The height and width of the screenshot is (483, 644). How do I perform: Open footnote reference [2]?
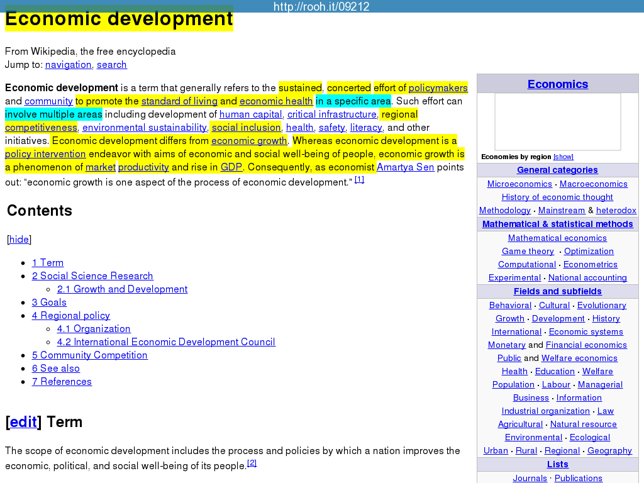(252, 464)
